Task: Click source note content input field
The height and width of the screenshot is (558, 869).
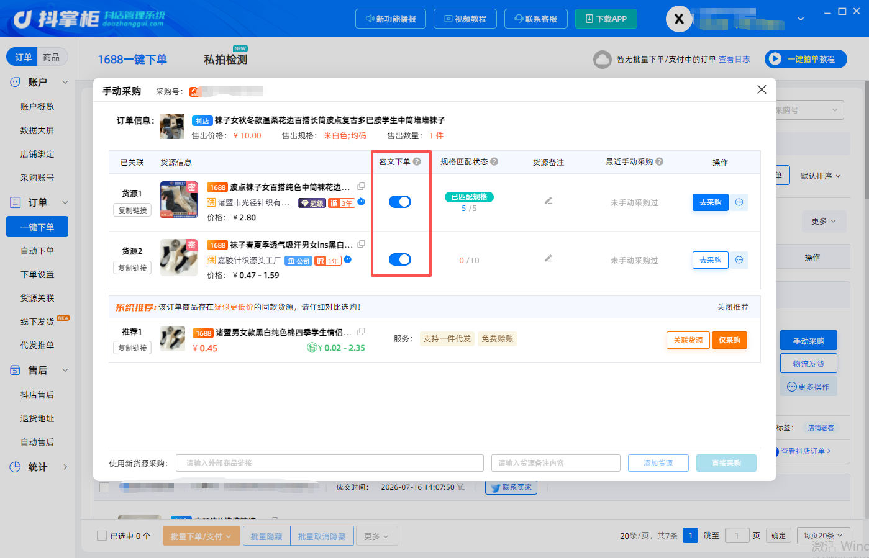Action: (x=556, y=463)
